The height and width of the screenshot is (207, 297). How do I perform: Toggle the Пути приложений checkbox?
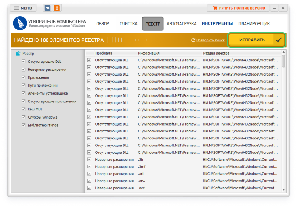[x=23, y=86]
